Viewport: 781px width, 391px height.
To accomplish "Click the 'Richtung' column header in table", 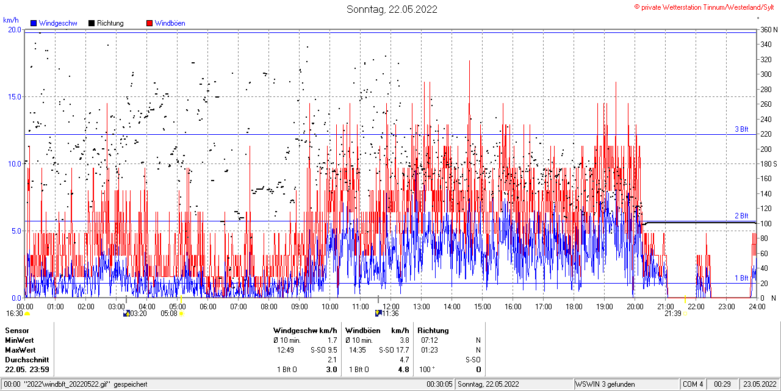I will click(433, 330).
